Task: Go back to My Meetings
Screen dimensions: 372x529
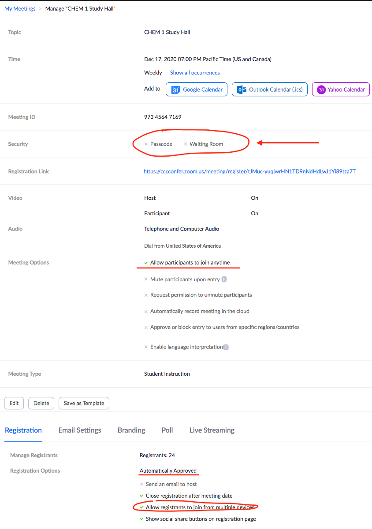Action: [20, 9]
